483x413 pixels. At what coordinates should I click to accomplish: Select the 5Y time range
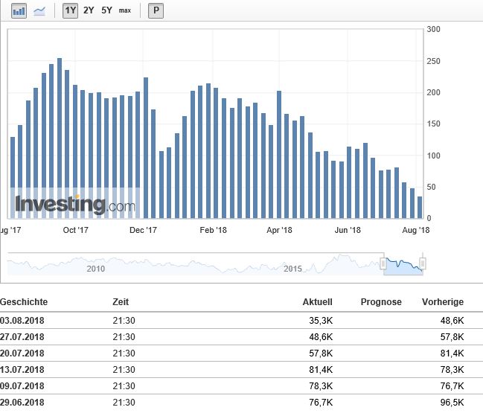point(107,11)
